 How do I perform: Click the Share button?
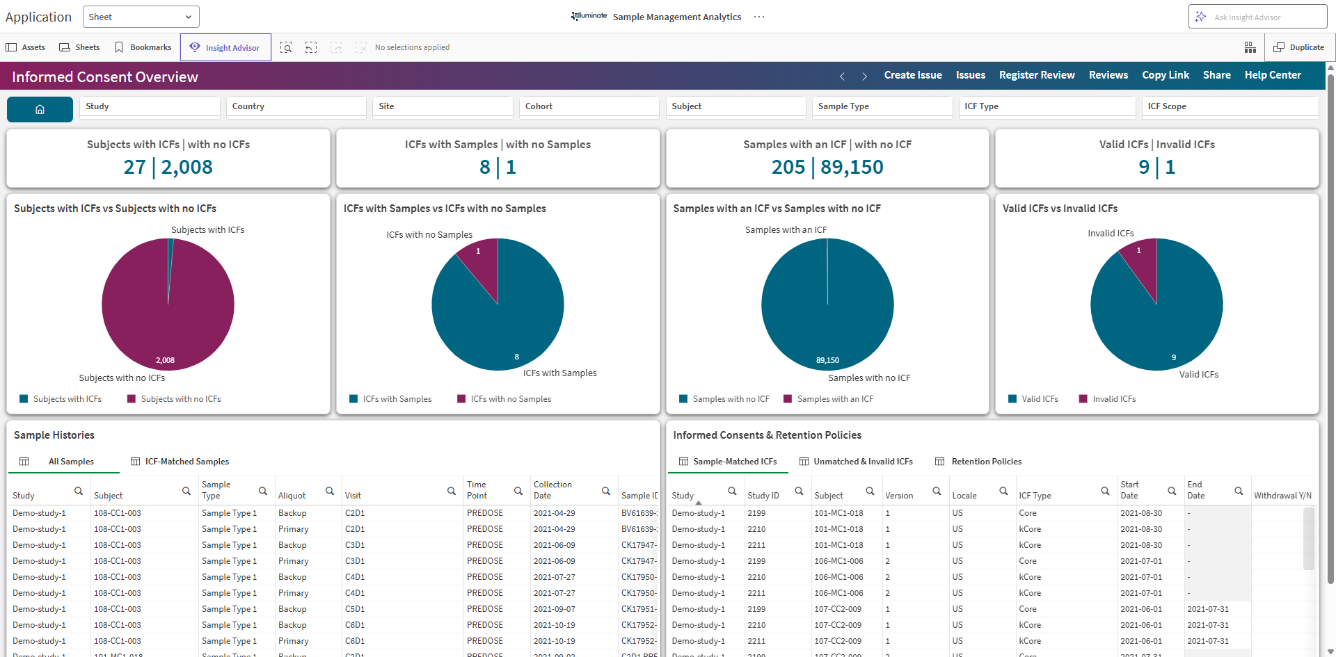[x=1217, y=75]
